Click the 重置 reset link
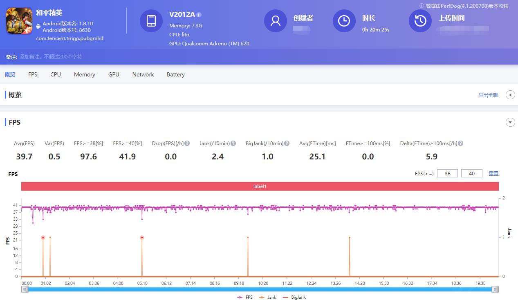The width and height of the screenshot is (518, 300). pyautogui.click(x=493, y=173)
